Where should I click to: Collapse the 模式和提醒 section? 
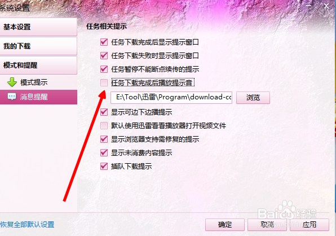click(38, 65)
